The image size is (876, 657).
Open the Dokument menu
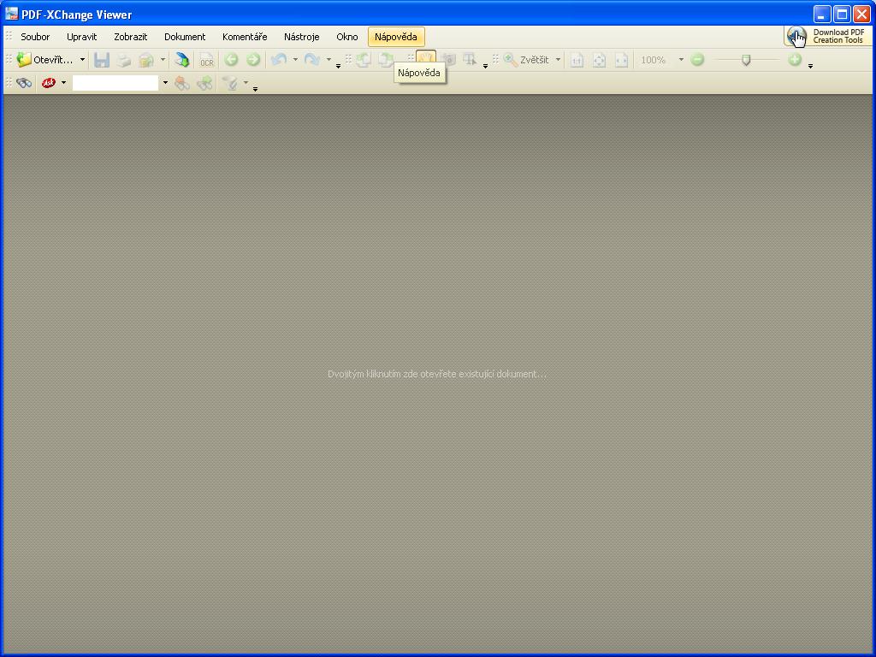pos(185,37)
